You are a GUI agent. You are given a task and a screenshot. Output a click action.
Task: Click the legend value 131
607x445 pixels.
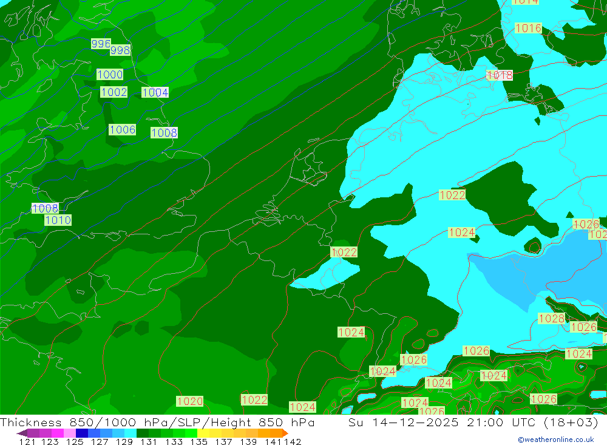tap(149, 442)
